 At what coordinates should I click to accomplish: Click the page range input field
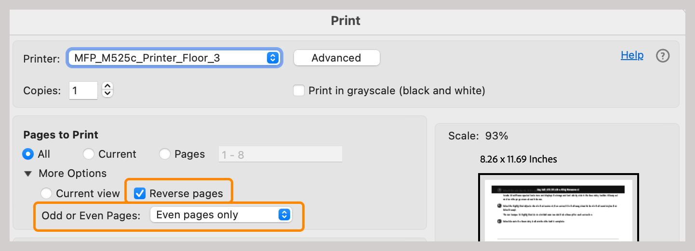point(280,154)
